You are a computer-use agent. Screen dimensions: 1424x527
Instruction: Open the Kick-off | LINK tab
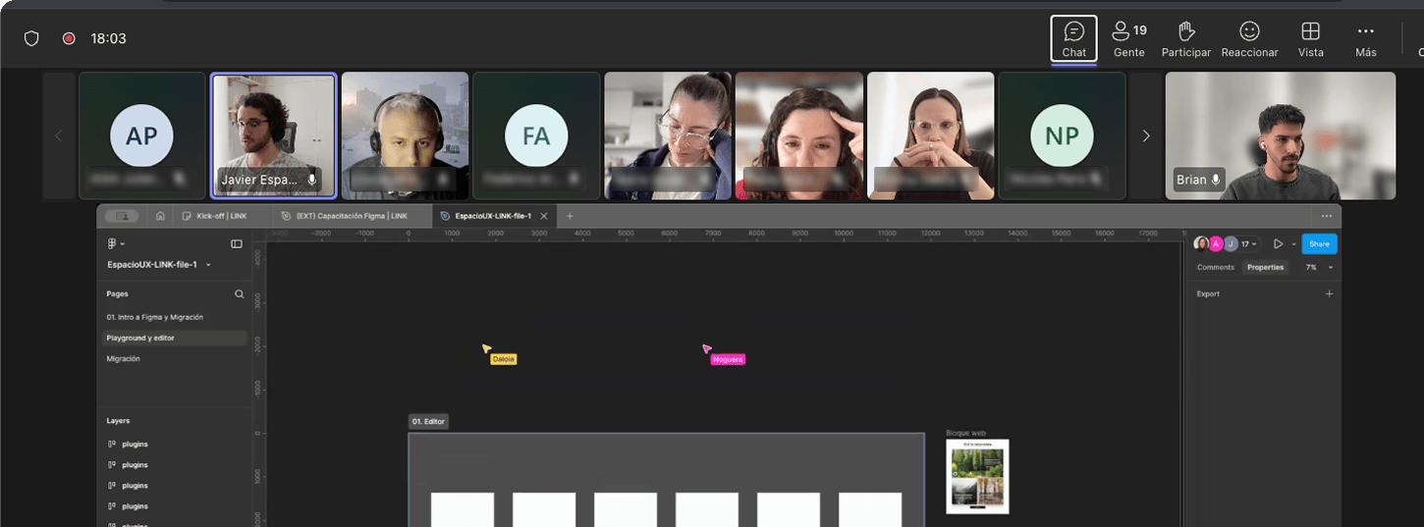221,216
